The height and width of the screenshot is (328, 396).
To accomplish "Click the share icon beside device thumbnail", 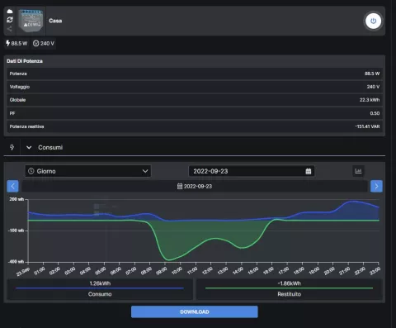I will 10,29.
